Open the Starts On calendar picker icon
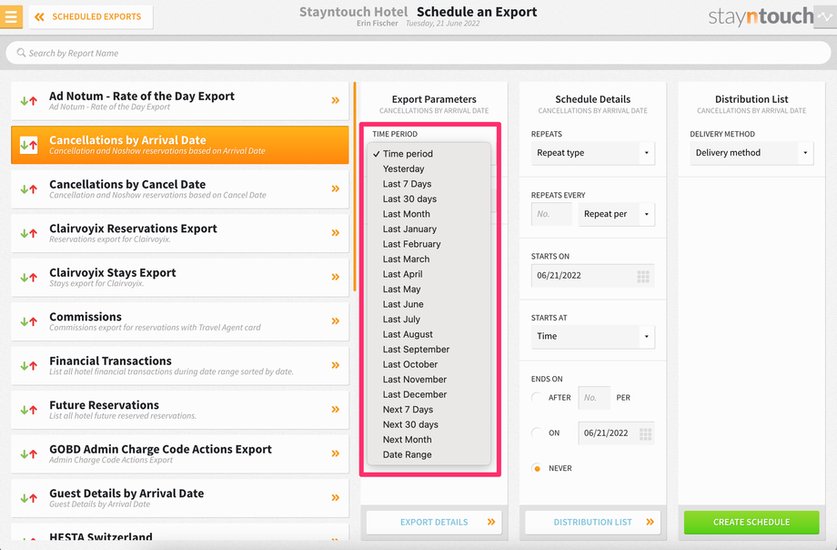Viewport: 837px width, 550px height. click(x=643, y=276)
